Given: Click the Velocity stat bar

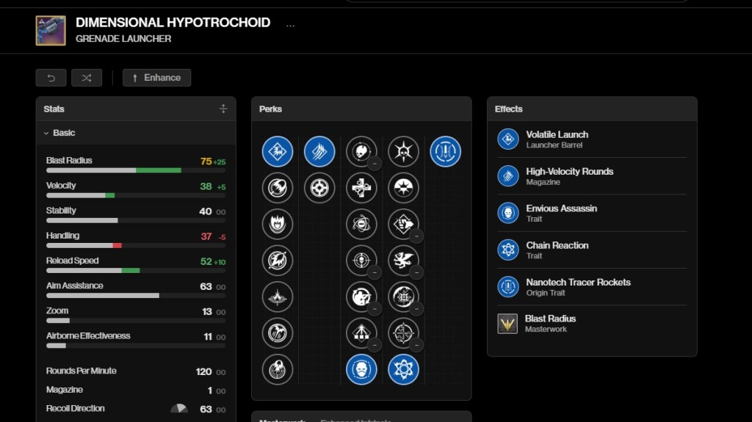Looking at the screenshot, I should coord(136,195).
